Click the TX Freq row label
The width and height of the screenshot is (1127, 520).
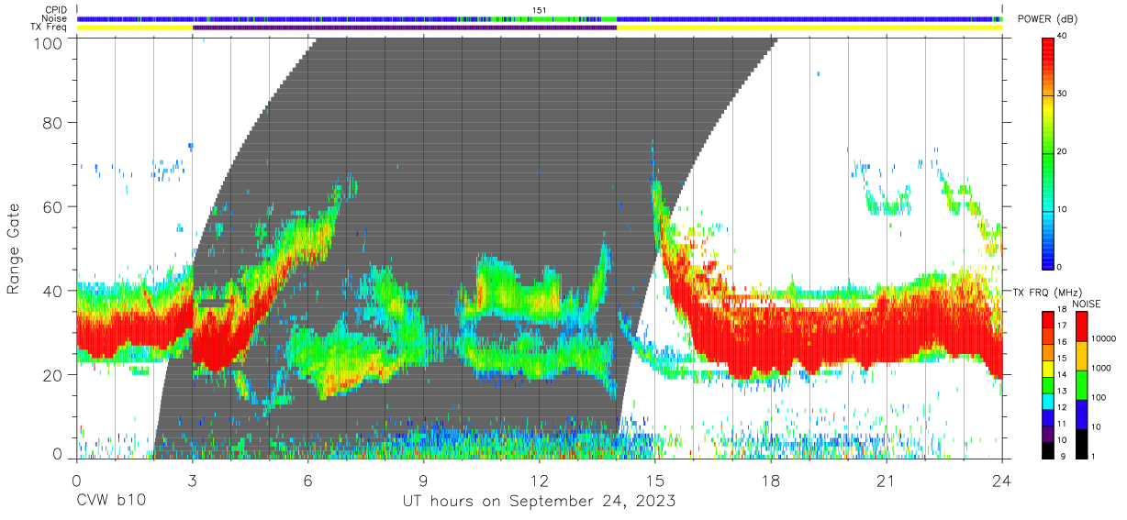[x=49, y=28]
